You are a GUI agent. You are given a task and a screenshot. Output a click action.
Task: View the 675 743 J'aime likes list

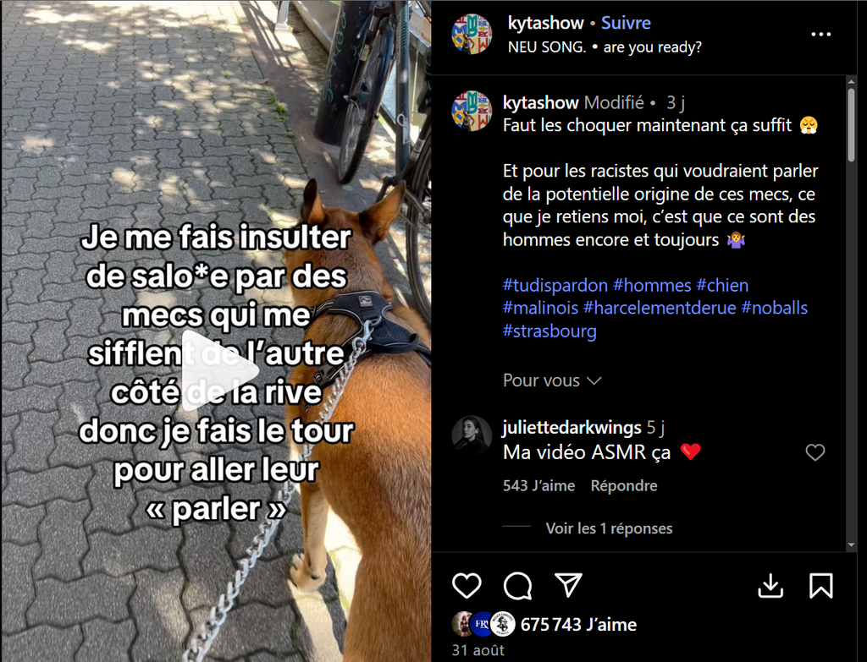[578, 625]
